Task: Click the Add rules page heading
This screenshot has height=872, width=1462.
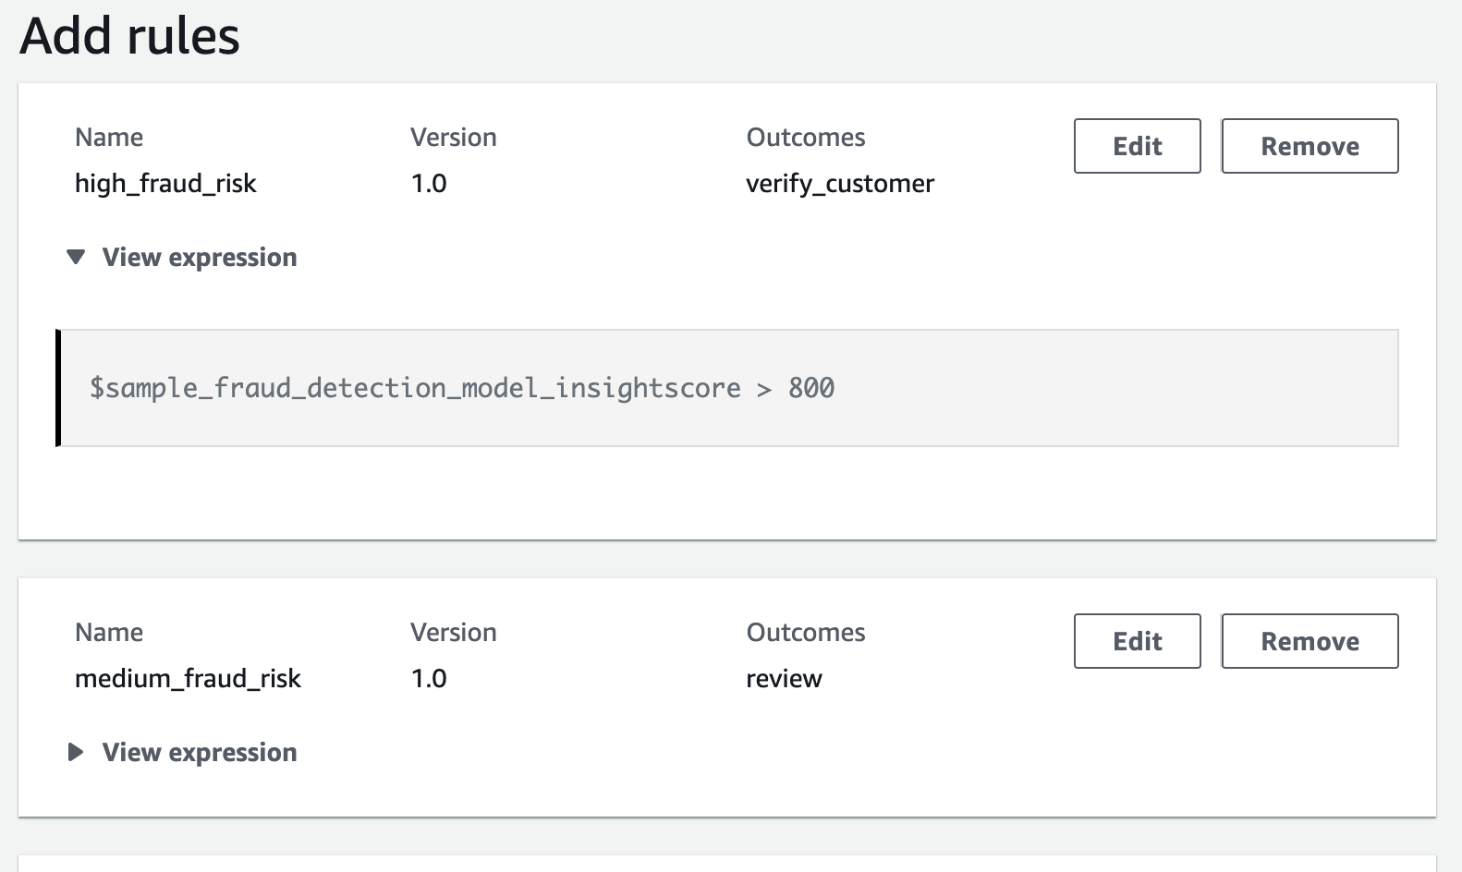Action: (x=129, y=37)
